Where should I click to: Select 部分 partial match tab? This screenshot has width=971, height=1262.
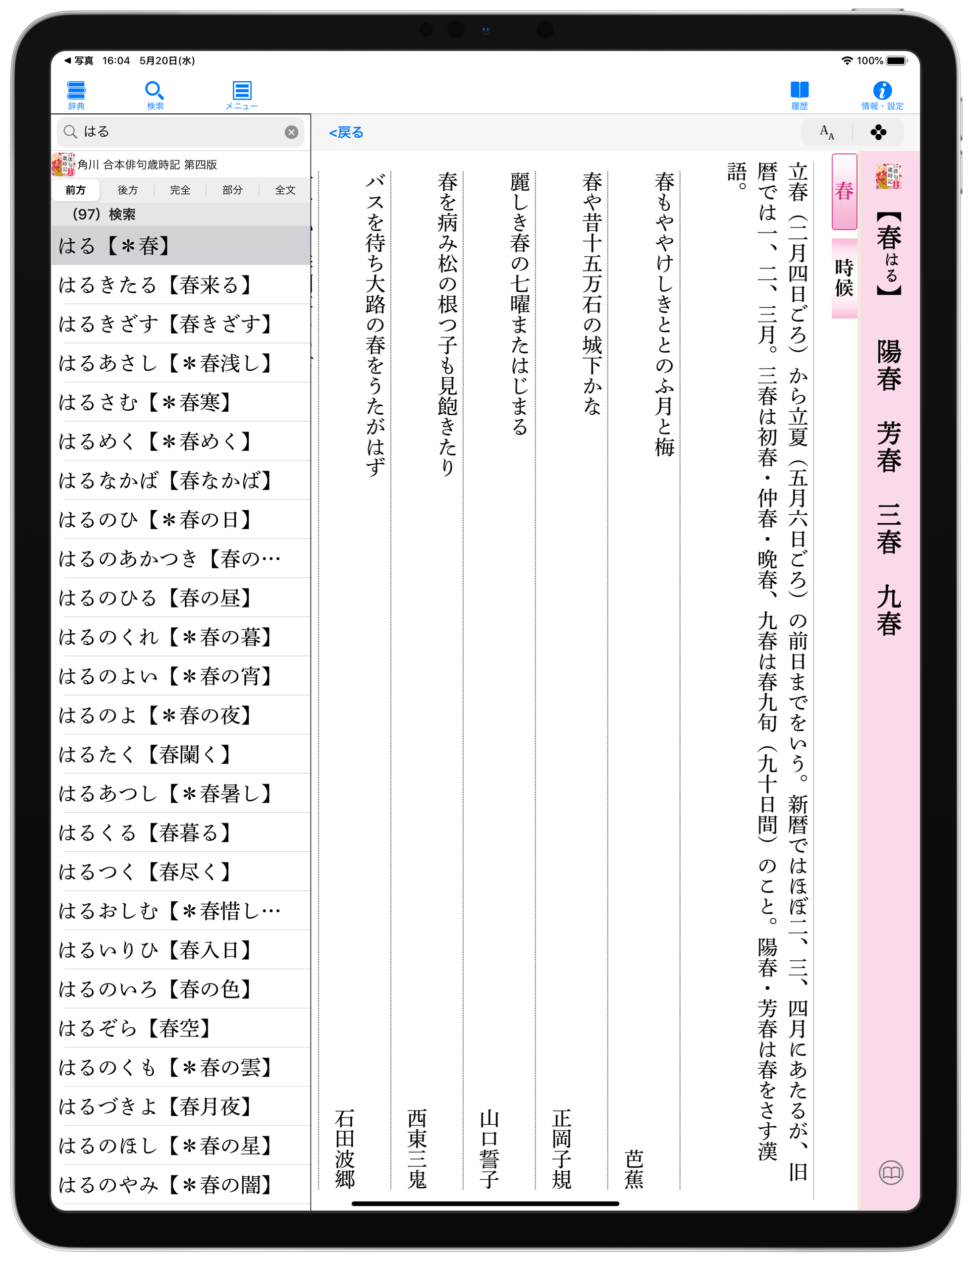coord(232,190)
